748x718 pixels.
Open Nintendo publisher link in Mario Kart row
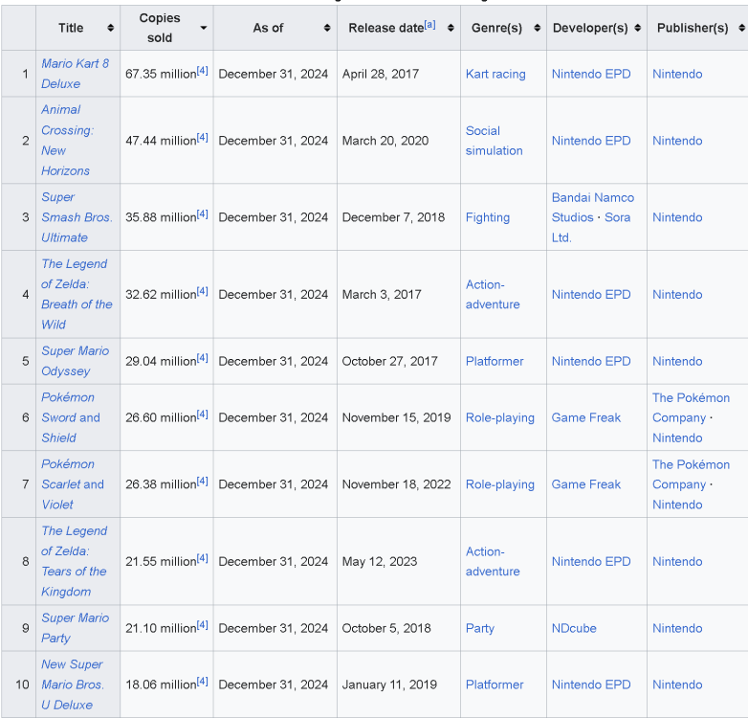(677, 74)
